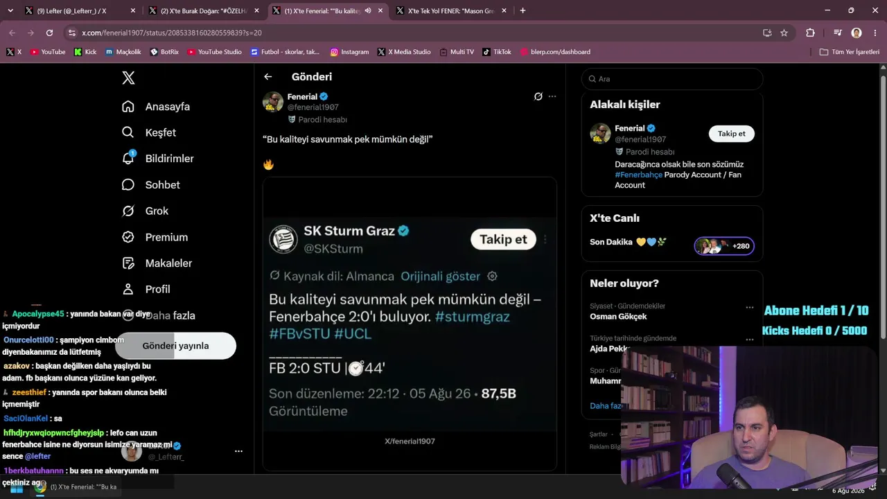Open the Chrome three-dot menu
The height and width of the screenshot is (499, 887).
(875, 33)
